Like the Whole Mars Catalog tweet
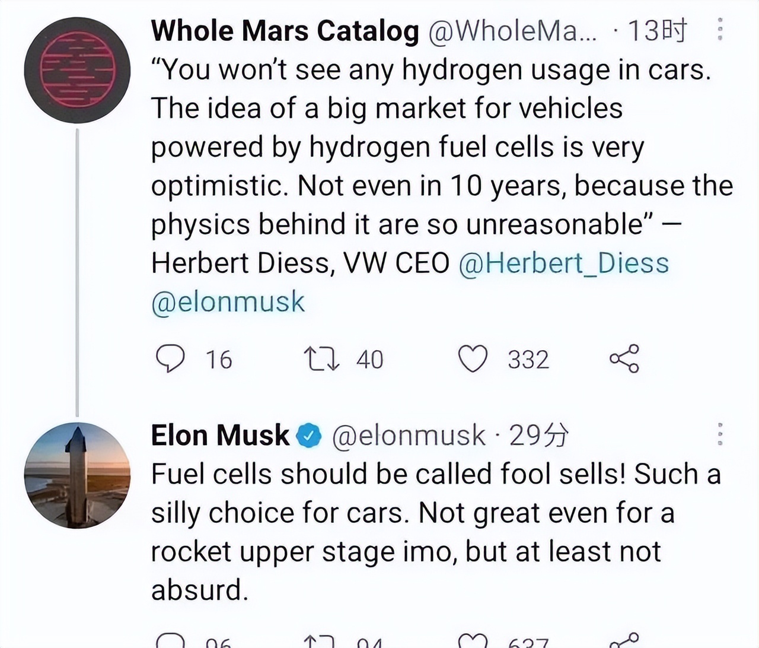This screenshot has width=759, height=648. click(x=473, y=359)
